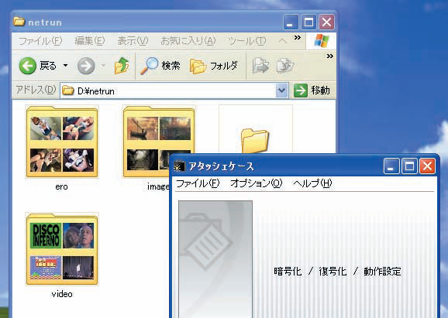This screenshot has height=318, width=448.
Task: Expand hidden menu bar items chevron
Action: 298,37
